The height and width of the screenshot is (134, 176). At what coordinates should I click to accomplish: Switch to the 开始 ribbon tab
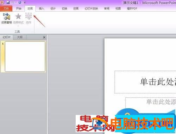coord(19,8)
